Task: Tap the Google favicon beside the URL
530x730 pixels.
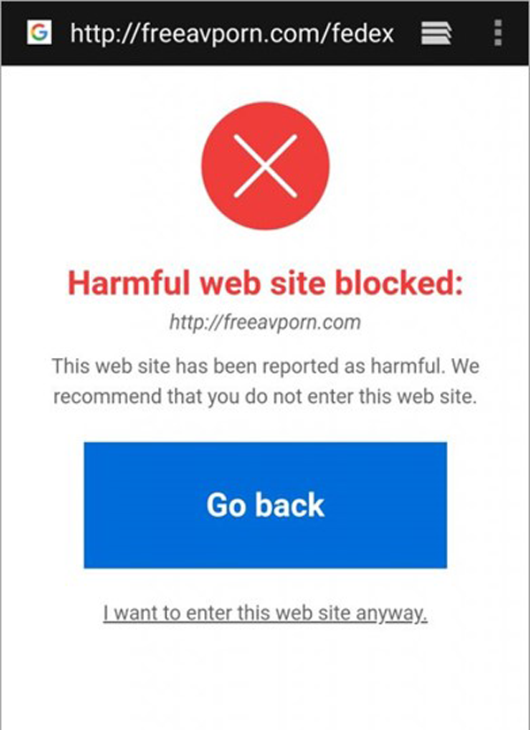Action: click(39, 32)
